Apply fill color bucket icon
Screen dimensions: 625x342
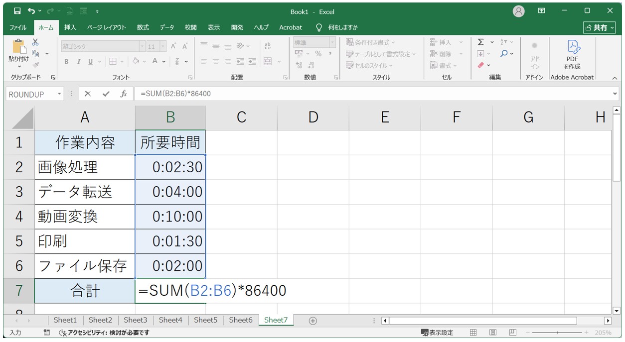coord(136,61)
